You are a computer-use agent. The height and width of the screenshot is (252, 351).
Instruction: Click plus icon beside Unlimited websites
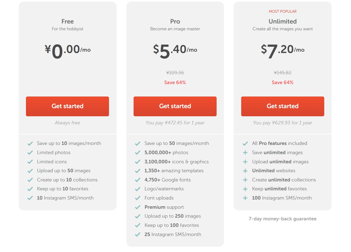245,171
